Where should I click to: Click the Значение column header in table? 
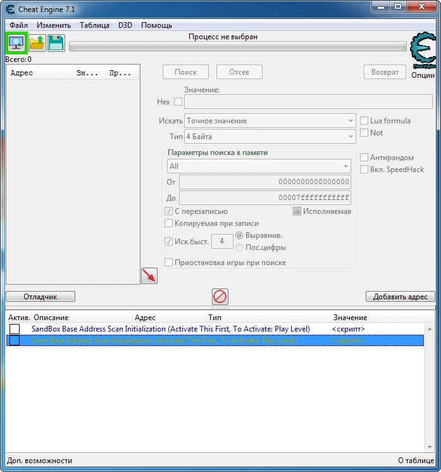click(383, 318)
